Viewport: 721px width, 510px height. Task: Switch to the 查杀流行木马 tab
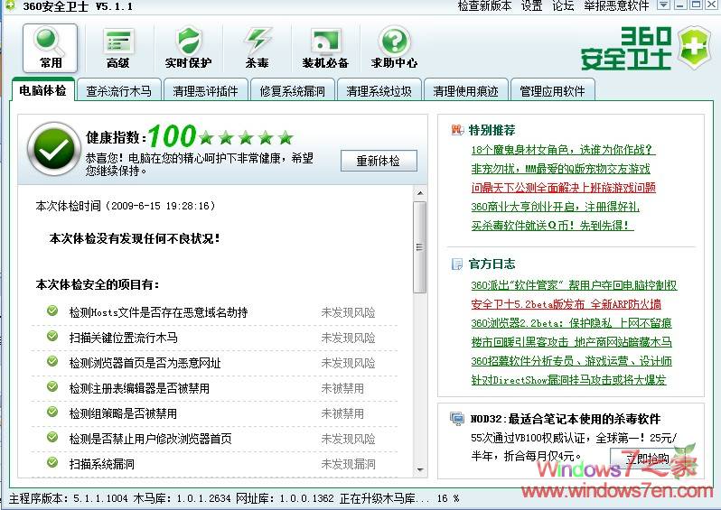coord(118,91)
